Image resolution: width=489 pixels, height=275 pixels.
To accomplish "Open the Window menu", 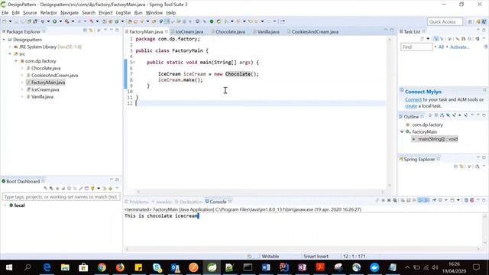I will 154,13.
